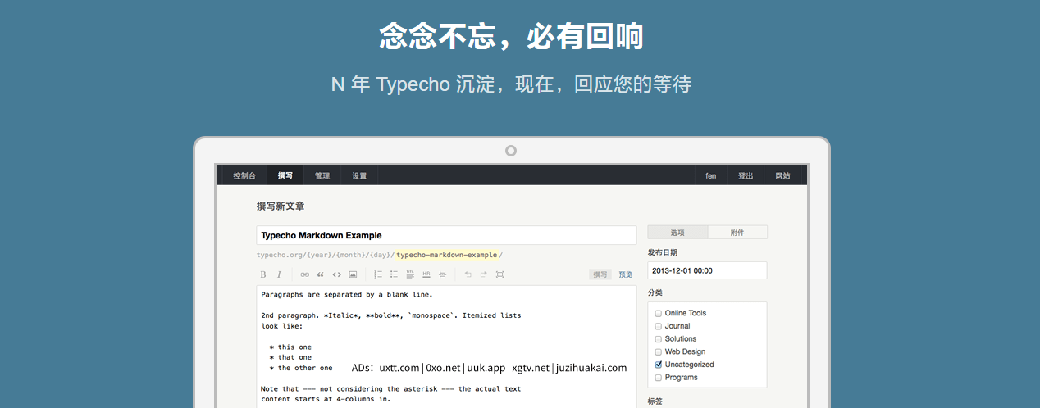Redo the last edit in the editor
Viewport: 1040px width, 408px height.
click(x=484, y=274)
